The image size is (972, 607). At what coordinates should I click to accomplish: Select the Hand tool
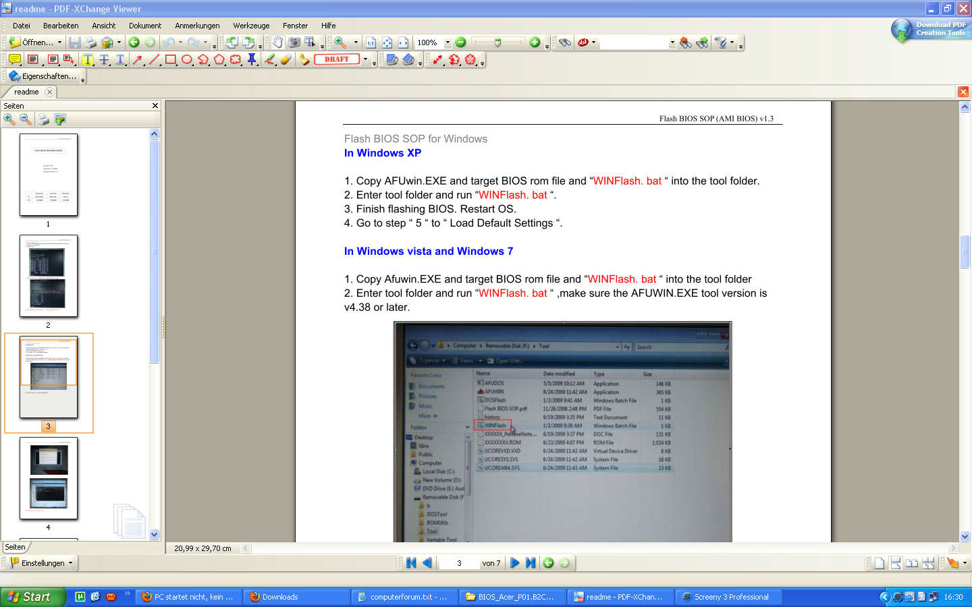point(277,42)
